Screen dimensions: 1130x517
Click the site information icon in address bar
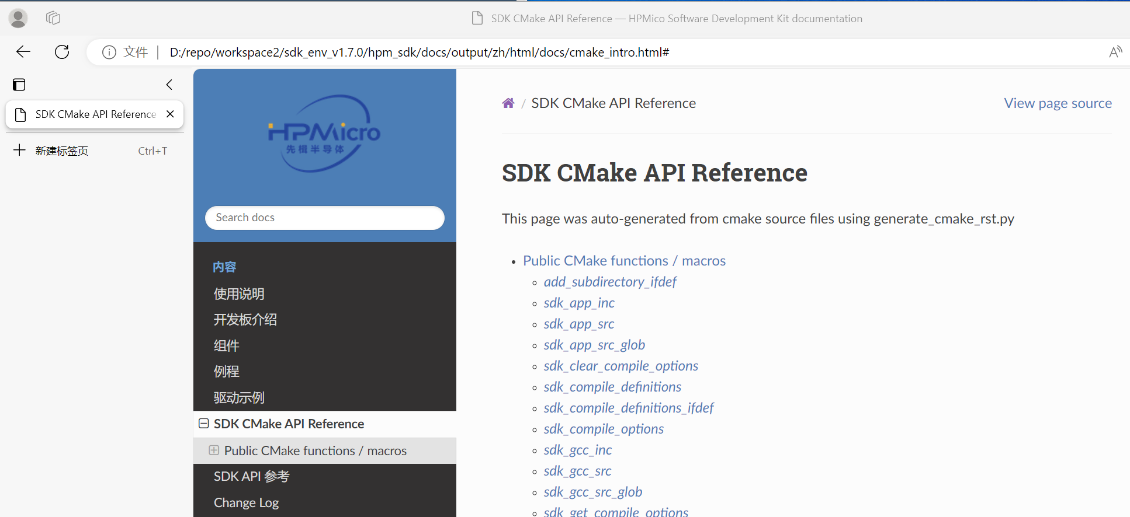[x=109, y=53]
